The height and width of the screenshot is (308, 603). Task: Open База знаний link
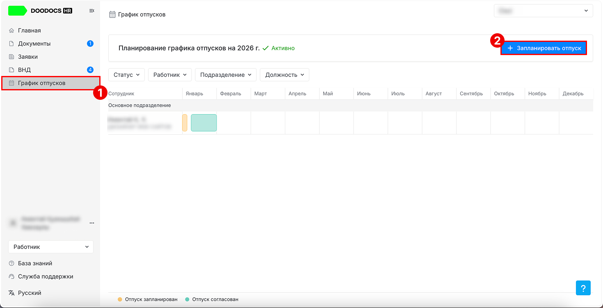[35, 263]
